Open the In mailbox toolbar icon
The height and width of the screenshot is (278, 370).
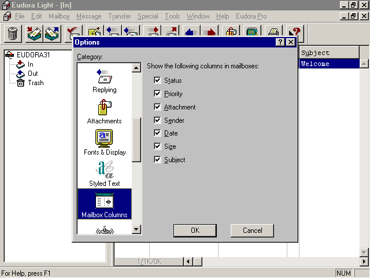point(35,33)
